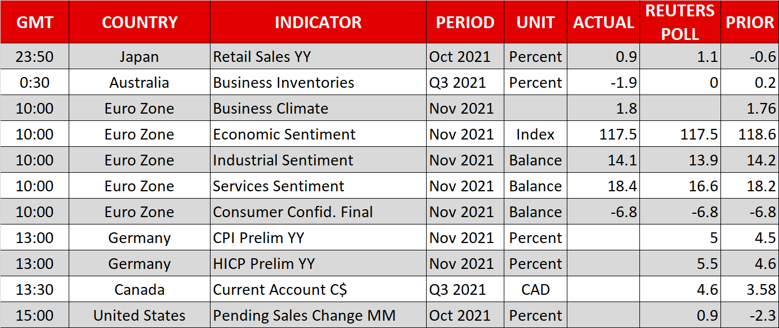
Task: Click the INDICATOR header cell
Action: click(318, 23)
